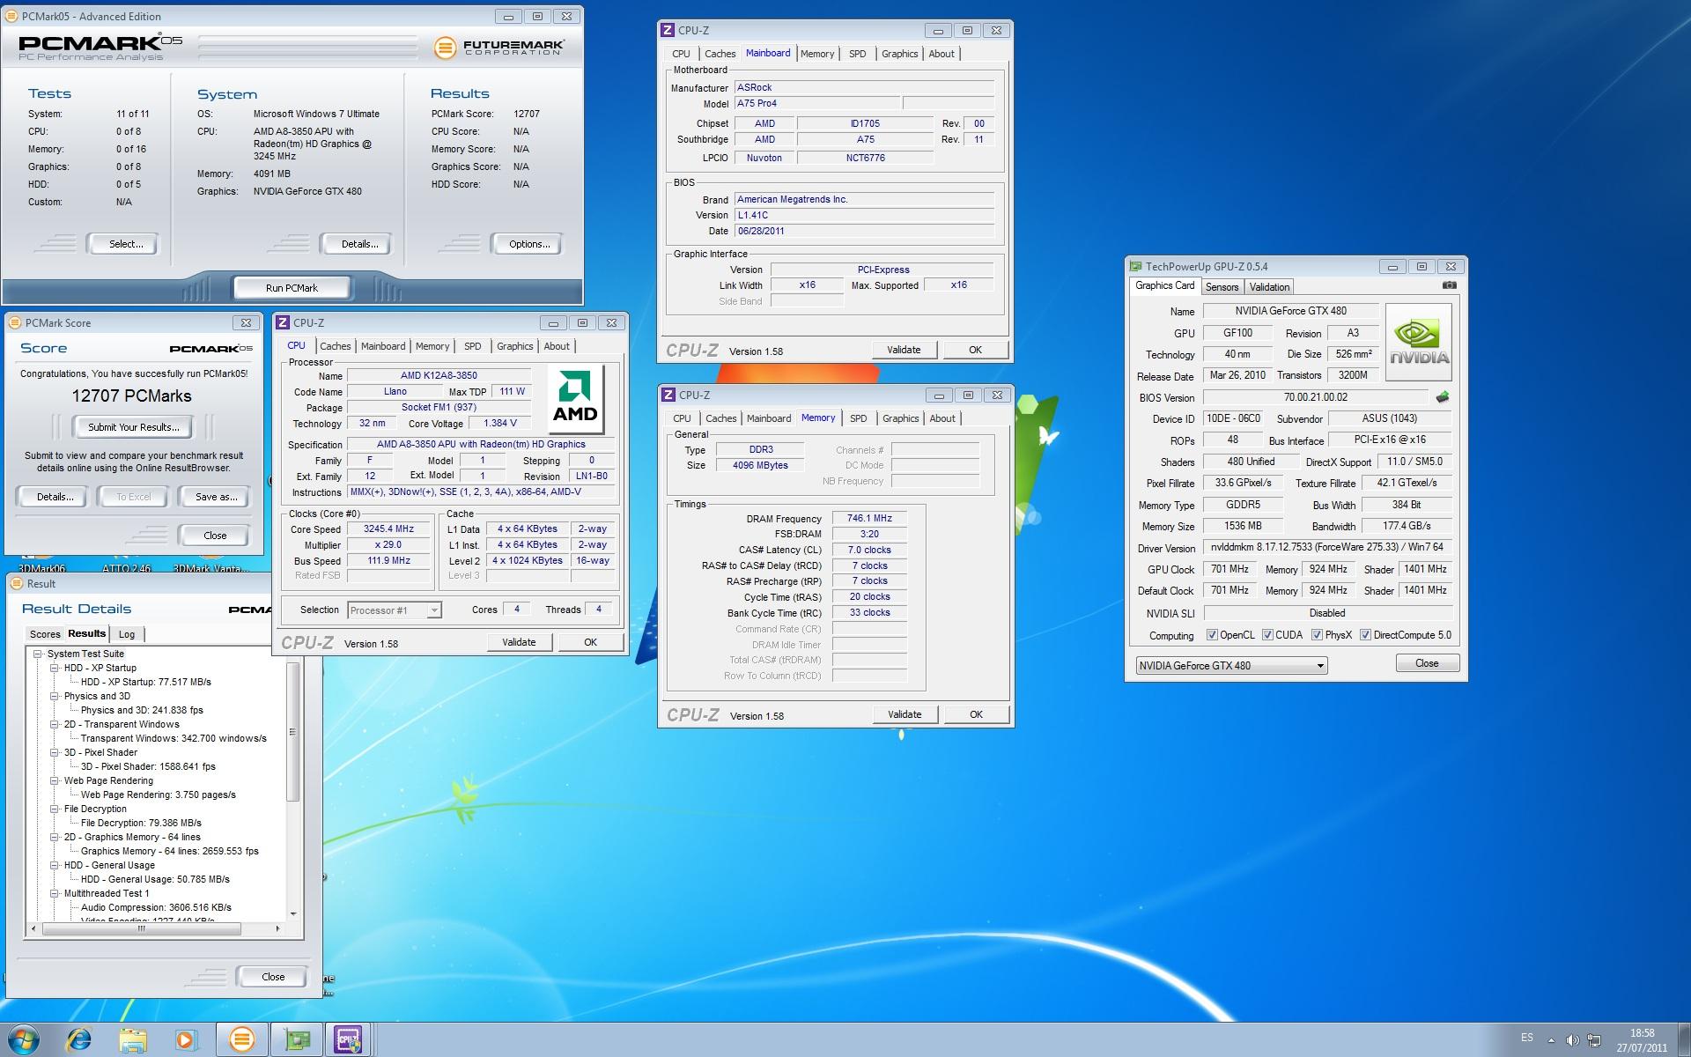Viewport: 1691px width, 1057px height.
Task: Collapse the 3D - Pixel Shader node
Action: point(55,752)
